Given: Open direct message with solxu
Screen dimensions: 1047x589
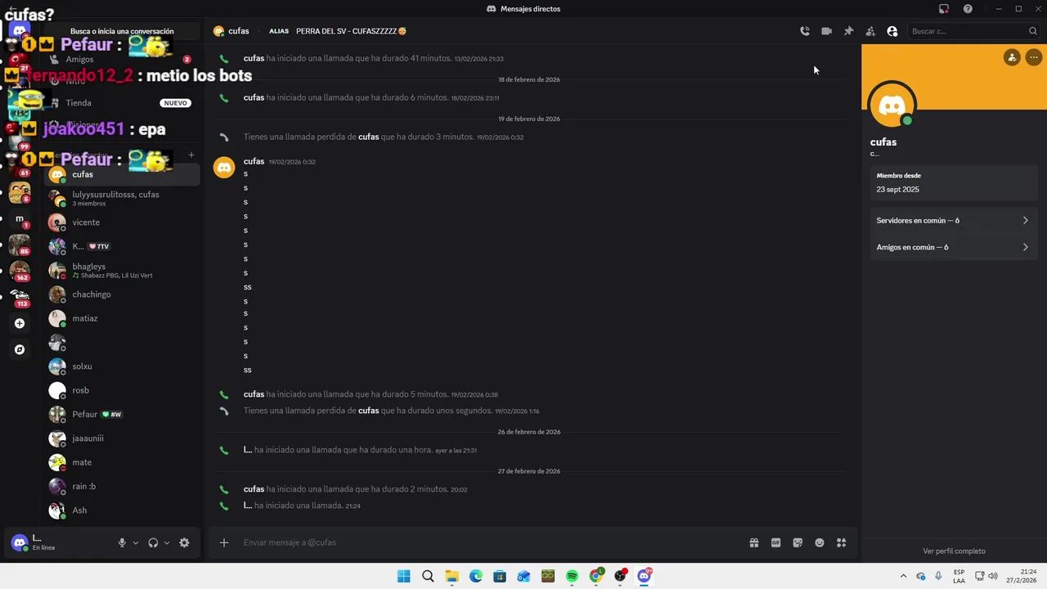Looking at the screenshot, I should click(122, 366).
